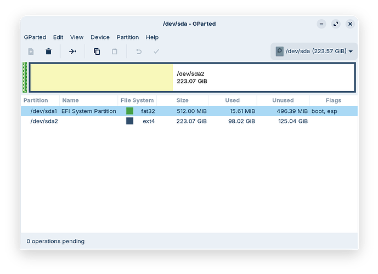Click the 125.04 GiB unused value
Screen dimensions: 378x274
tap(293, 121)
